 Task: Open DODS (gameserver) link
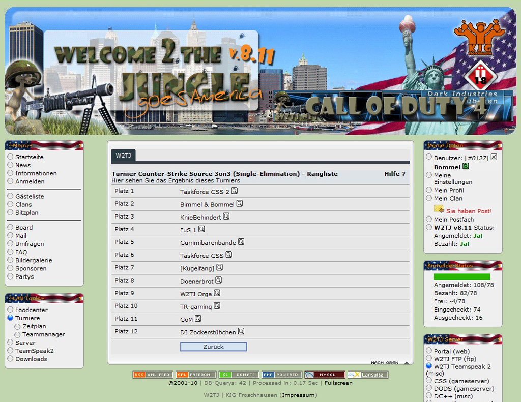click(x=464, y=388)
